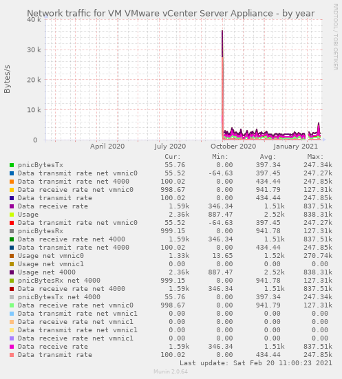This screenshot has height=379, width=342.
Task: Click the January 2021 axis label
Action: (296, 147)
